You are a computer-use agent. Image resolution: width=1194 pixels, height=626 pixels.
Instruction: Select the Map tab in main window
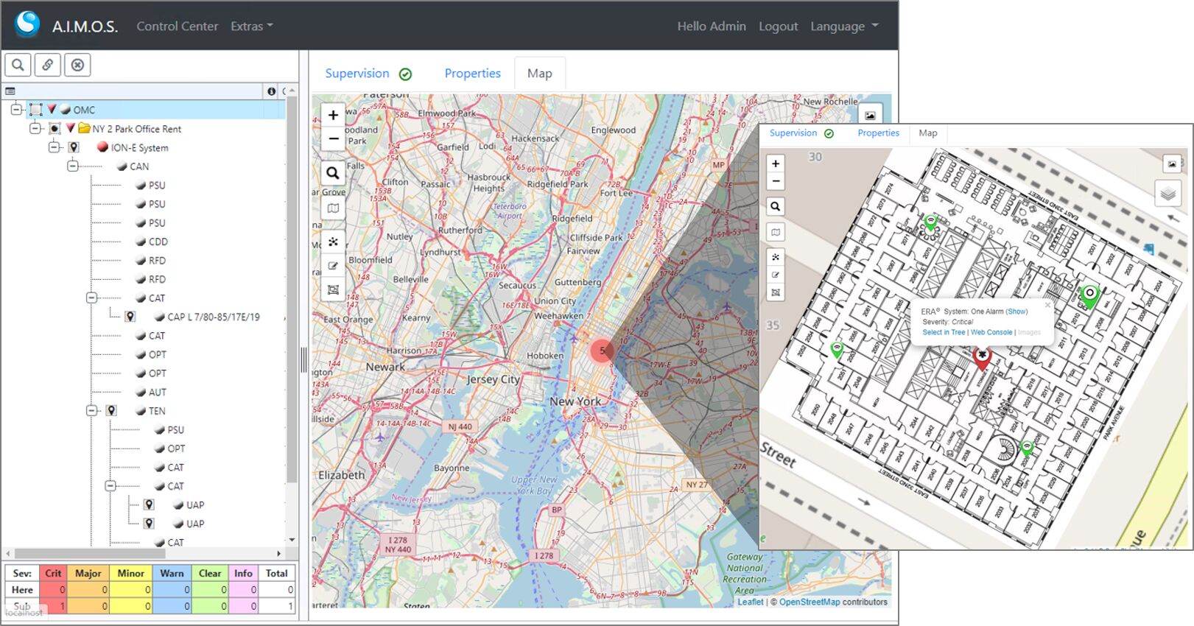coord(540,74)
